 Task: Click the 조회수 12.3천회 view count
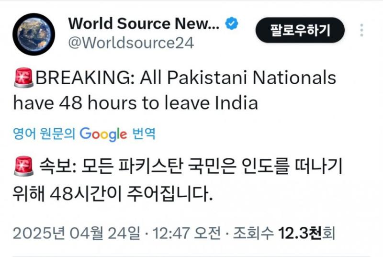(283, 233)
